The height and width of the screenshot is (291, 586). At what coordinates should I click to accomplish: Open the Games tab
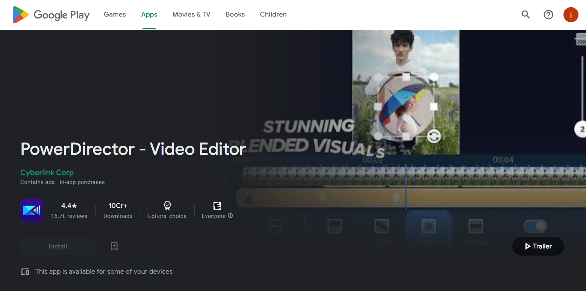pos(115,14)
